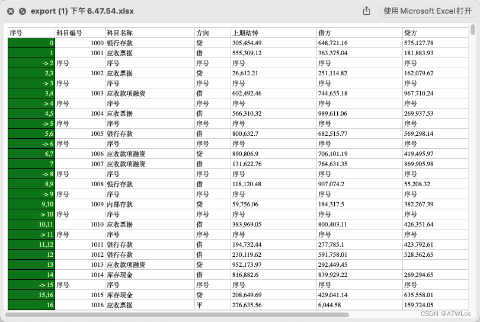The image size is (480, 322).
Task: Click the cell with value 635,558.01
Action: [436, 295]
